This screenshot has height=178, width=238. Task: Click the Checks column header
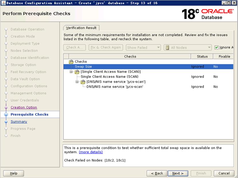tap(130, 57)
